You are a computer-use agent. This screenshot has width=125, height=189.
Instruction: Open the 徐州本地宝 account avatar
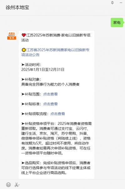coord(12,35)
